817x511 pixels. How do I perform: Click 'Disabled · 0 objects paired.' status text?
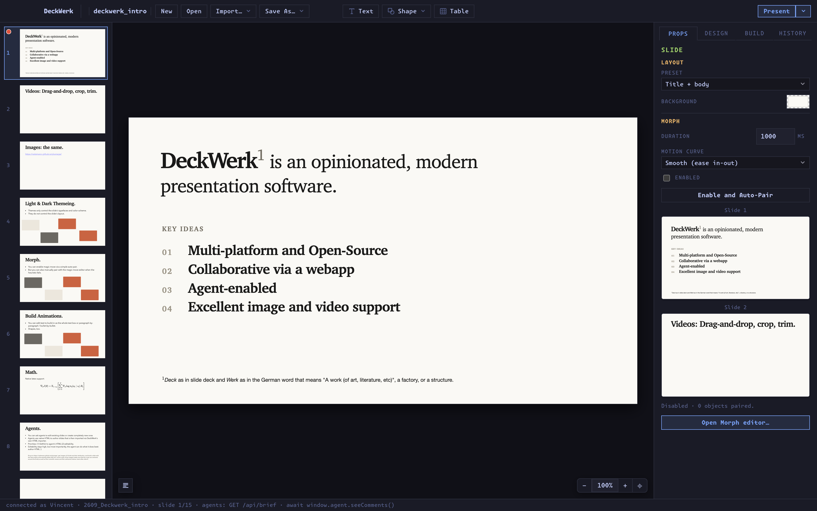coord(707,406)
